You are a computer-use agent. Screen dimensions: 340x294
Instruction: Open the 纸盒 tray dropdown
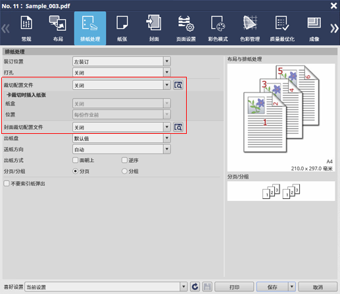pyautogui.click(x=122, y=104)
